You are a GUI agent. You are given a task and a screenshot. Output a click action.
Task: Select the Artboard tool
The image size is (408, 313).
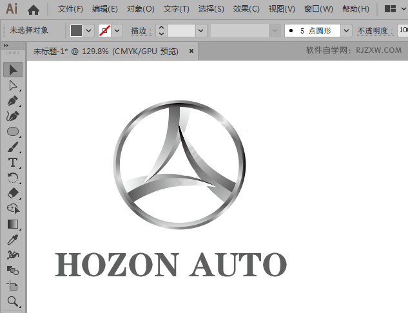(13, 286)
